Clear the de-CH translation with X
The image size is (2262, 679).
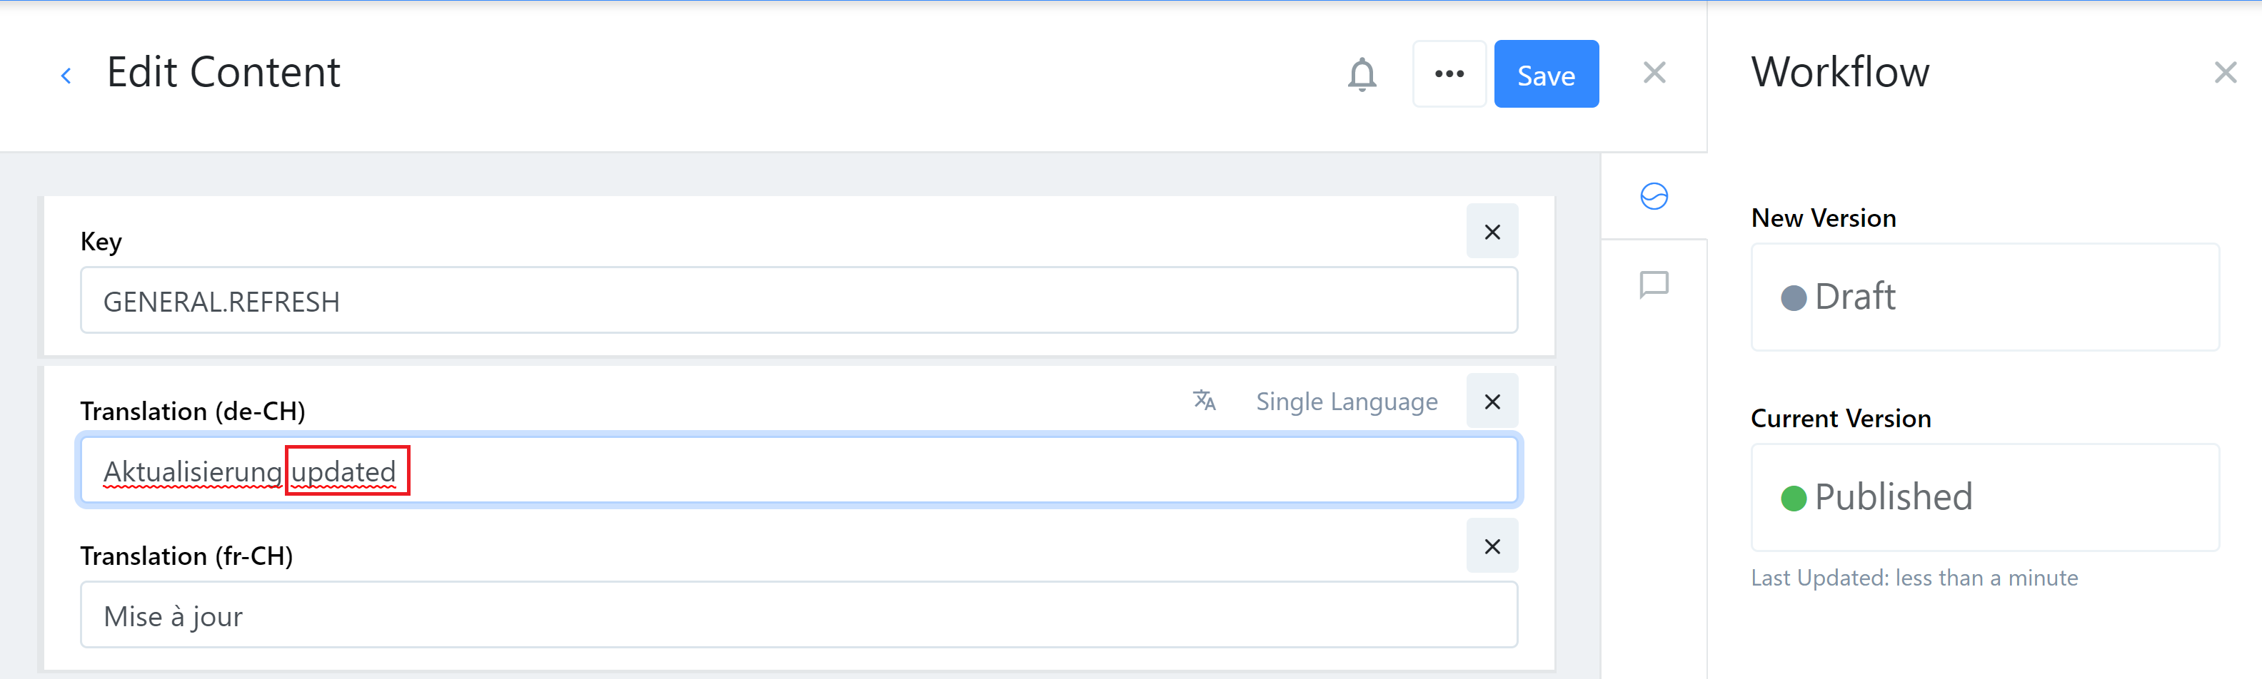1491,402
